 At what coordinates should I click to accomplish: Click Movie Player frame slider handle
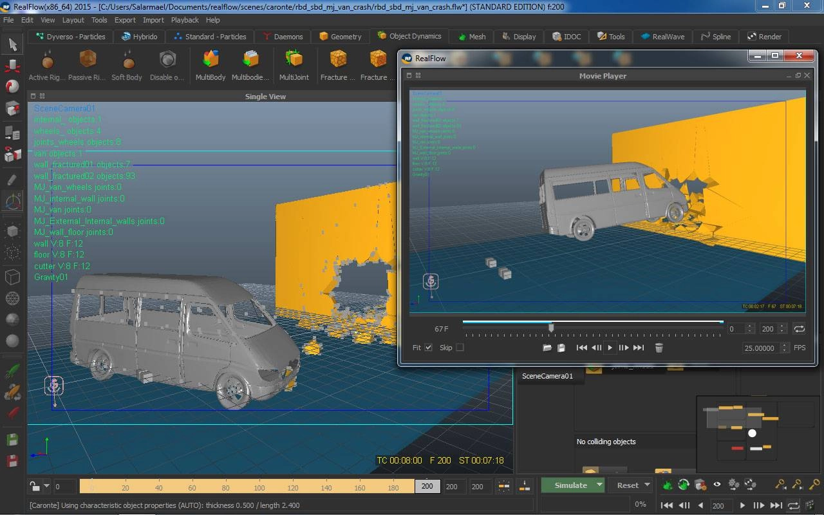tap(551, 328)
